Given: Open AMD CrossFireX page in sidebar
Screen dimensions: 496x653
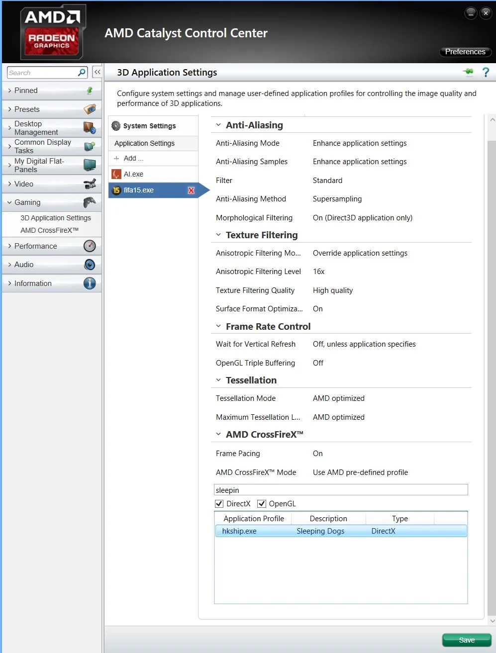Looking at the screenshot, I should (x=50, y=230).
